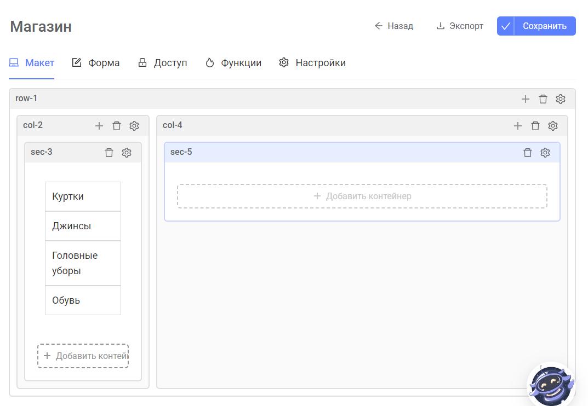Add a column to row-1

[x=526, y=99]
